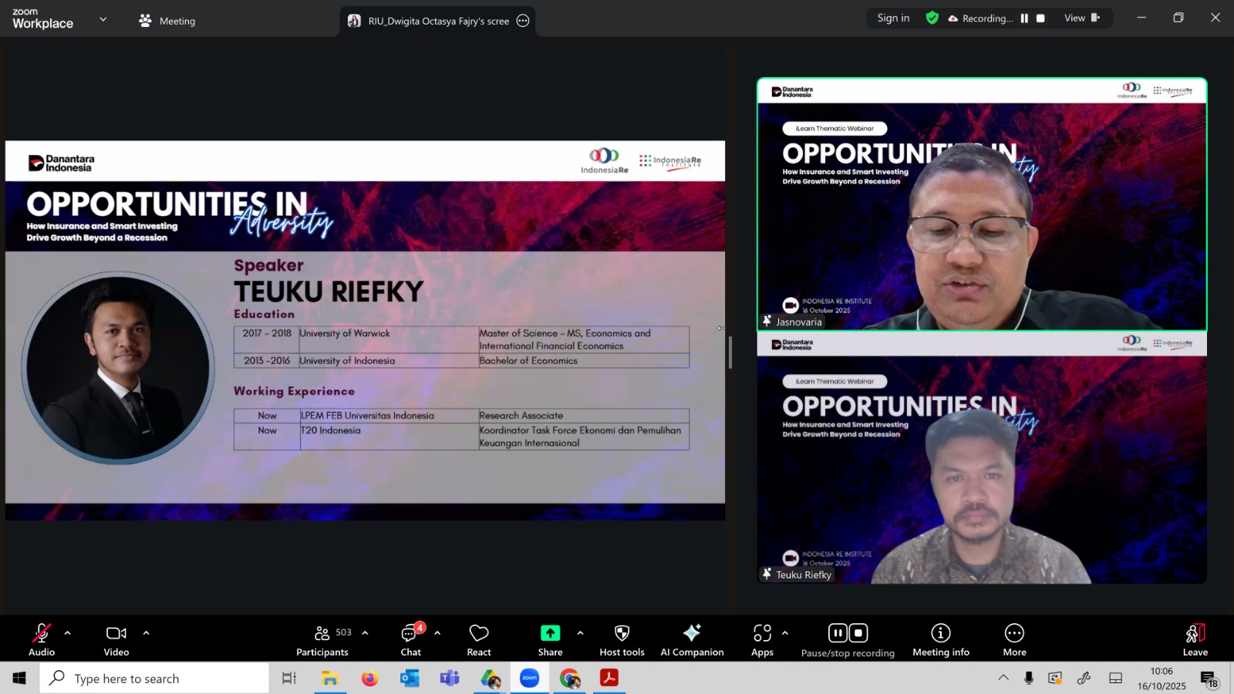Expand the video options arrow

pyautogui.click(x=146, y=633)
